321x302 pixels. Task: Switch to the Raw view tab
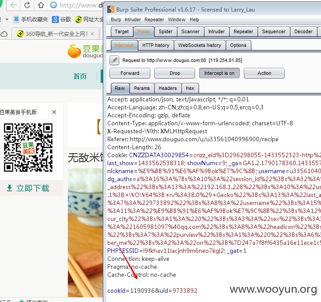pyautogui.click(x=120, y=88)
